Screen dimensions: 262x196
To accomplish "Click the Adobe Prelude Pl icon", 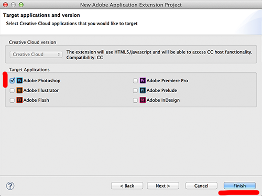I will 143,90.
